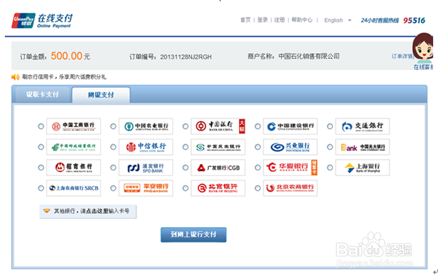
Task: Open the English language dropdown
Action: (337, 21)
